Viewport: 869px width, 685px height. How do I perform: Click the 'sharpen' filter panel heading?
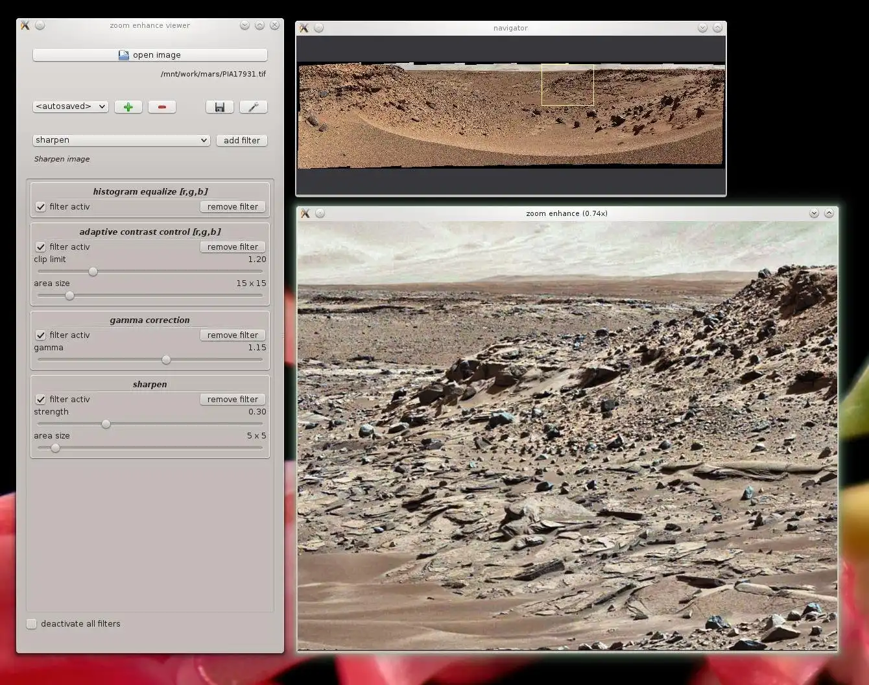[x=150, y=384]
